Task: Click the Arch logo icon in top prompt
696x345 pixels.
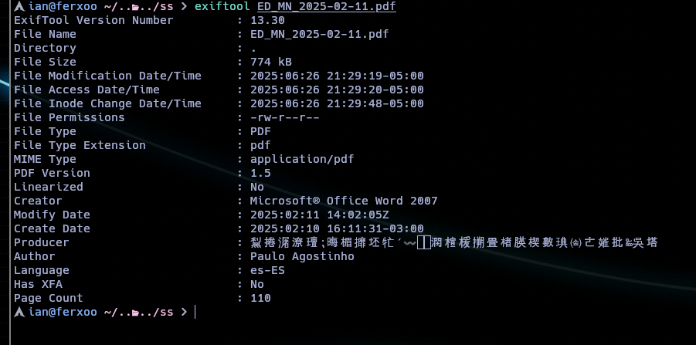Action: [19, 6]
